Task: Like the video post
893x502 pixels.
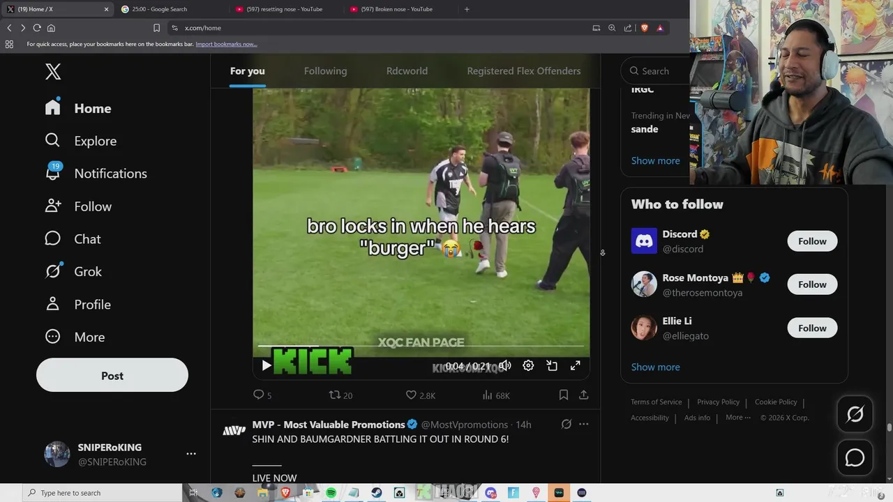Action: [x=420, y=395]
